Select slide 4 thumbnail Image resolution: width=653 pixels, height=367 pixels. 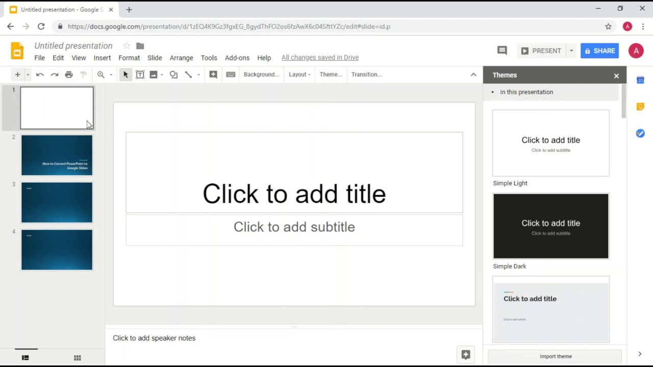[57, 250]
